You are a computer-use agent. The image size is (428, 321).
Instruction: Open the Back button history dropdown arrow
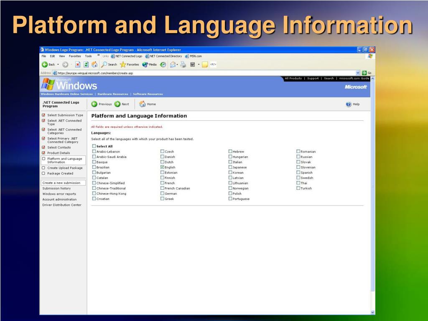[x=58, y=65]
